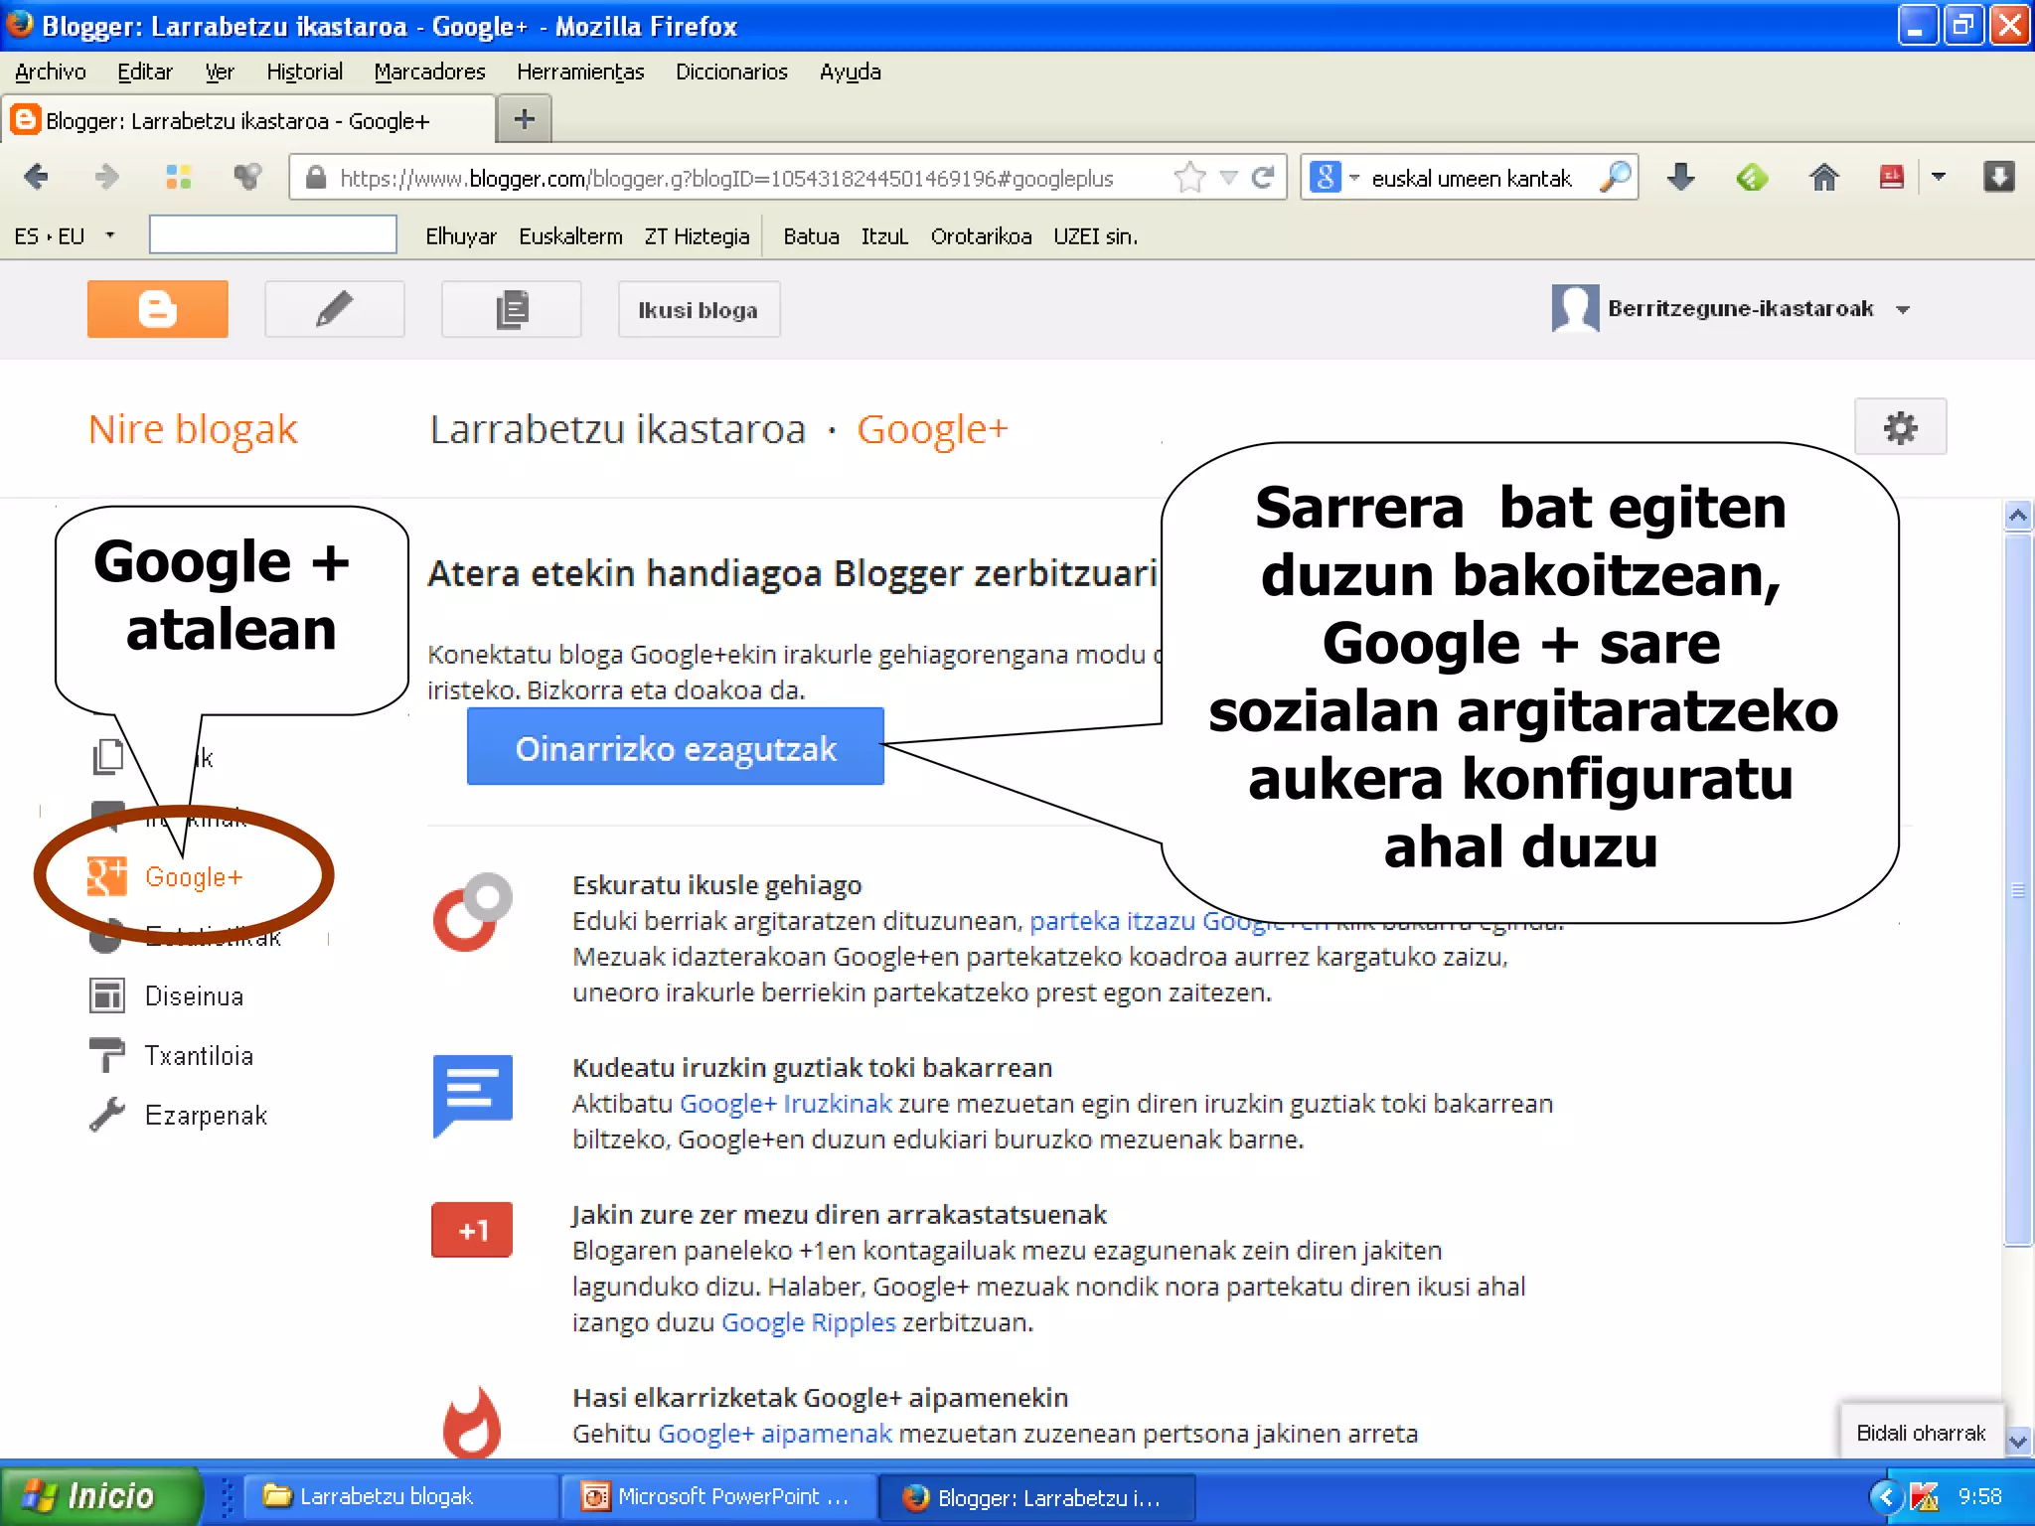
Task: Click the profile avatar image
Action: 1575,308
